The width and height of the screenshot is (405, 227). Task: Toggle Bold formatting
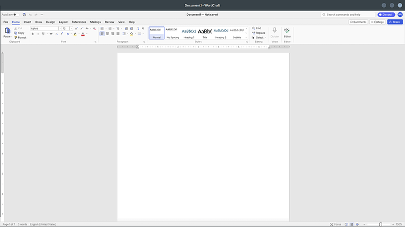32,34
